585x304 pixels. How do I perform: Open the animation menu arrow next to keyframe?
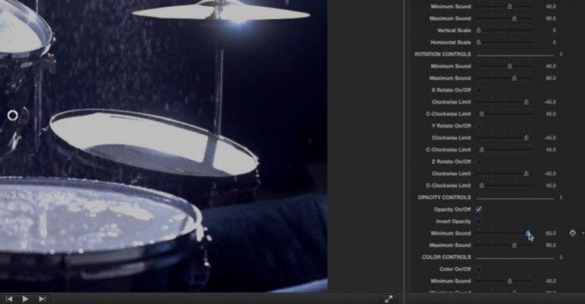click(x=583, y=233)
